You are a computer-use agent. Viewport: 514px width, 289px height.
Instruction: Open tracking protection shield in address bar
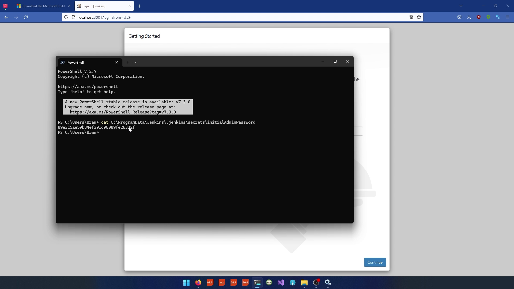pyautogui.click(x=66, y=17)
